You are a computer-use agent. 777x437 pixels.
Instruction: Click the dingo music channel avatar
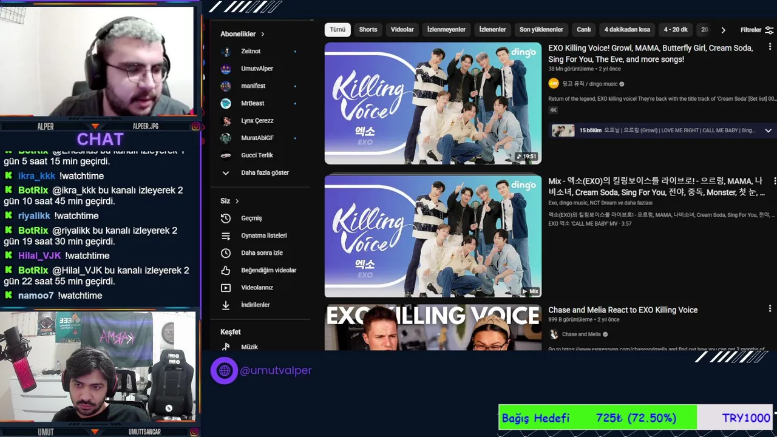pos(554,84)
